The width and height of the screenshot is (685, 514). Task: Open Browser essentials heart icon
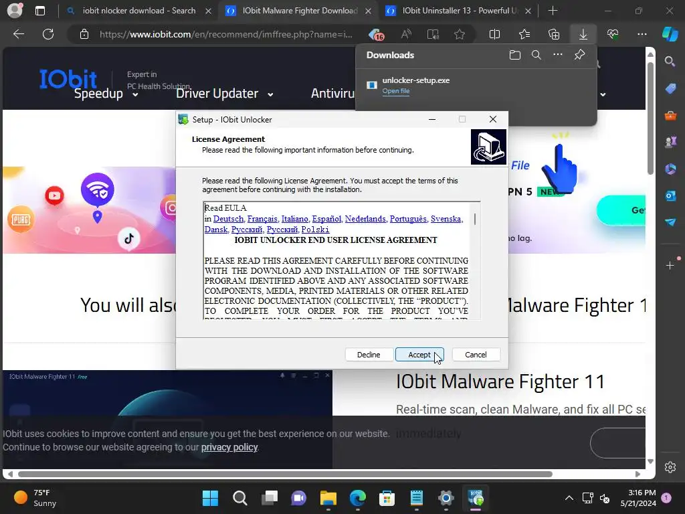(613, 34)
